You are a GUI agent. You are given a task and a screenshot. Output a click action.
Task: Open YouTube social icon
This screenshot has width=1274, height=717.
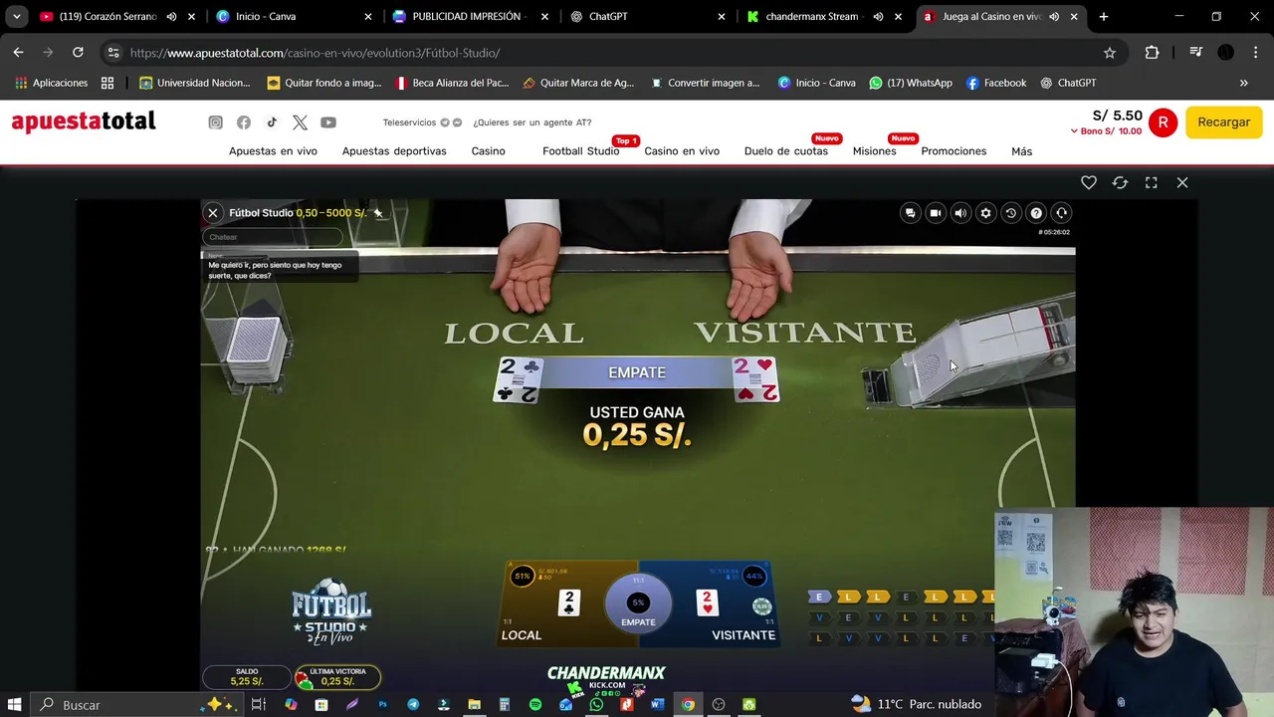(x=328, y=122)
